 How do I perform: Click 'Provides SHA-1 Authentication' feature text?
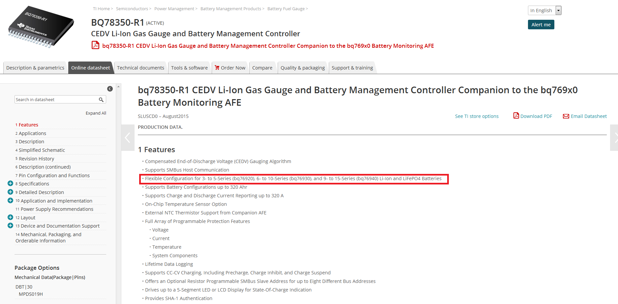[179, 298]
